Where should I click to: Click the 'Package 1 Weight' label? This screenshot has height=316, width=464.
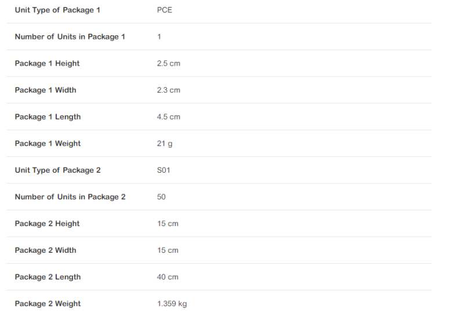point(48,143)
